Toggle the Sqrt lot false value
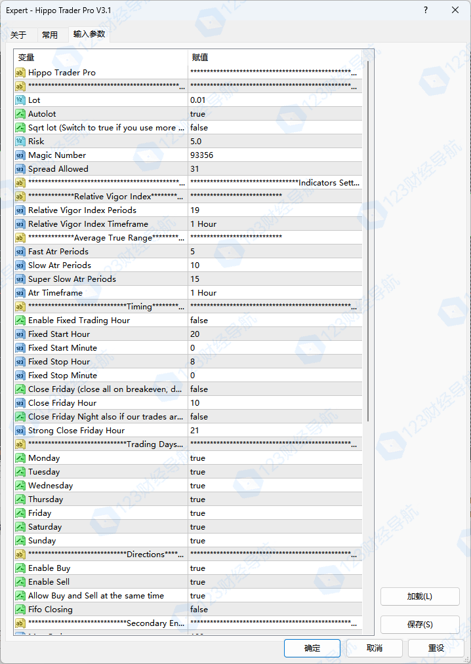Screen dimensions: 471x664 tap(275, 127)
